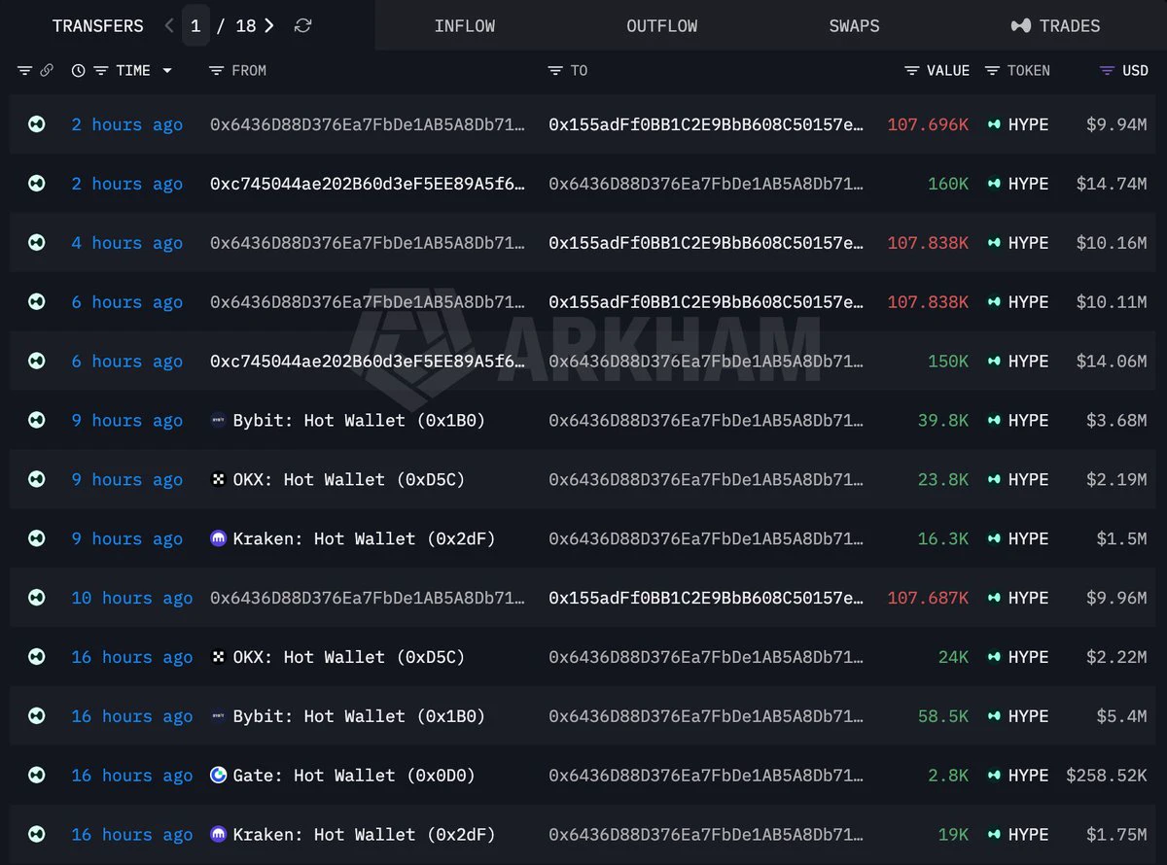
Task: Click the HYPE token icon in the 107.696K row
Action: [994, 124]
